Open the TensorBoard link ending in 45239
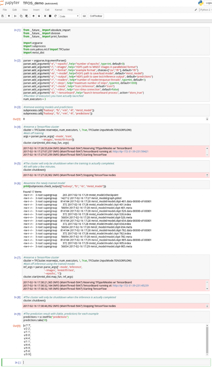Viewport: 212px width, 368px height. tap(131, 286)
